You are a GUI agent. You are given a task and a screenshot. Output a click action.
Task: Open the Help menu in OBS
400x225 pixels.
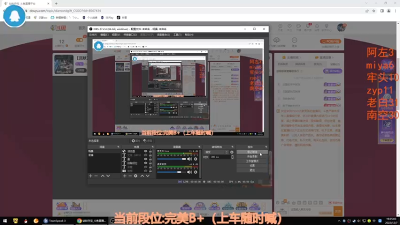point(189,34)
